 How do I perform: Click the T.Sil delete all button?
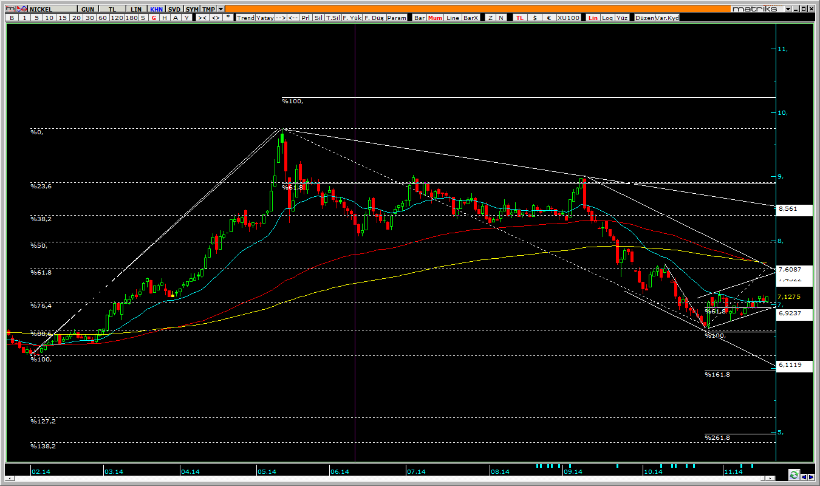(333, 18)
